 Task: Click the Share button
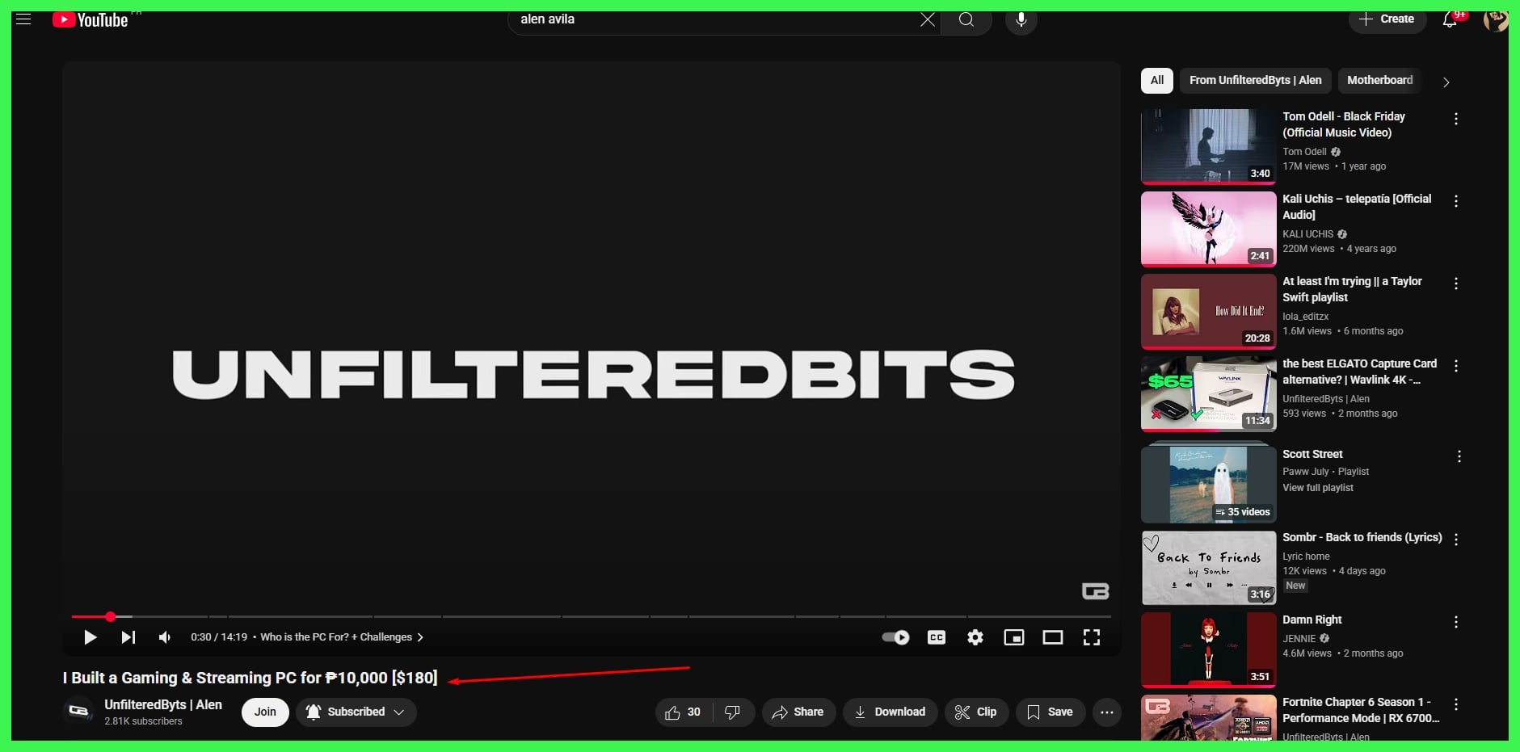click(798, 712)
